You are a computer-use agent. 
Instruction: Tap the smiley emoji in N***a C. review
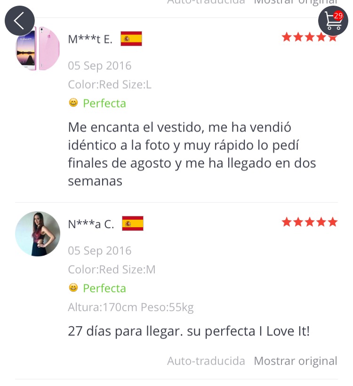point(73,287)
